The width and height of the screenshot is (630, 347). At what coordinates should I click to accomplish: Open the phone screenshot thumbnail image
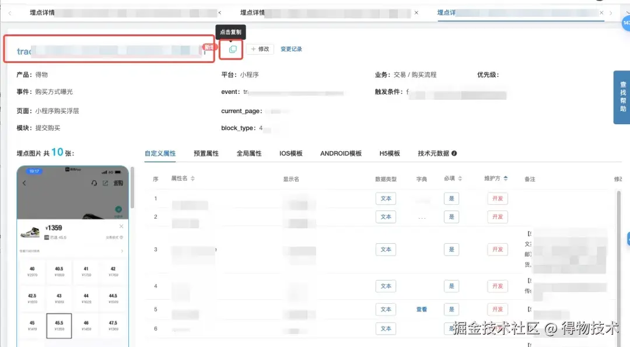coord(73,256)
